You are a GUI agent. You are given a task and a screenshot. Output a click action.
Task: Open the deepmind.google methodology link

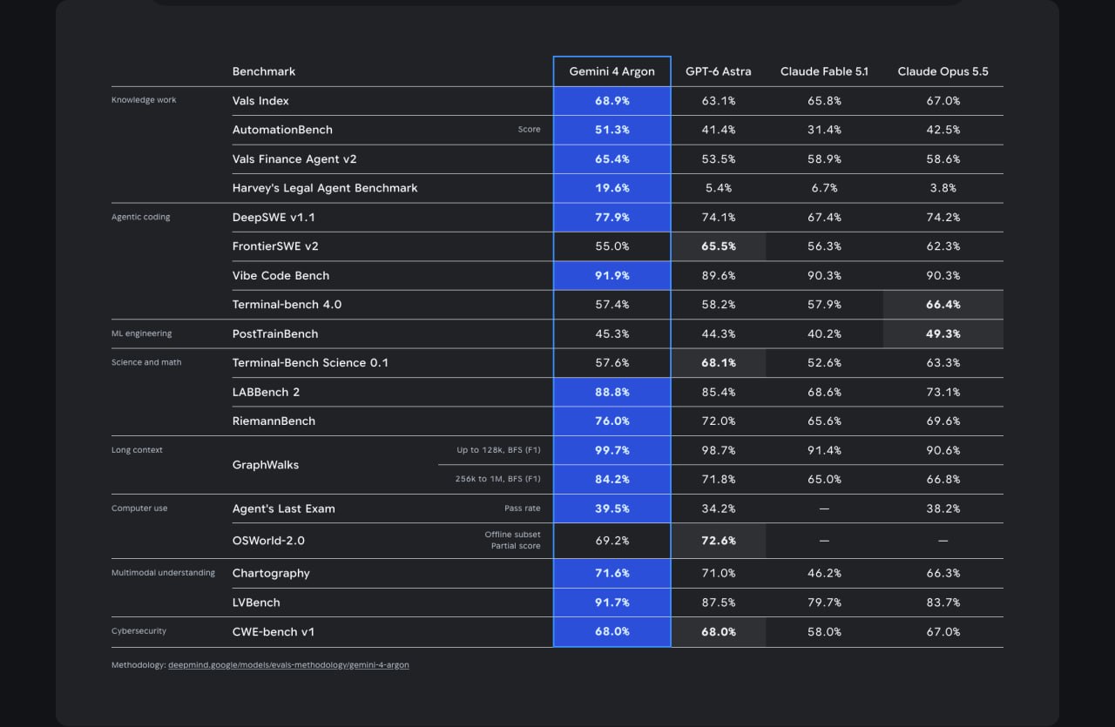288,665
